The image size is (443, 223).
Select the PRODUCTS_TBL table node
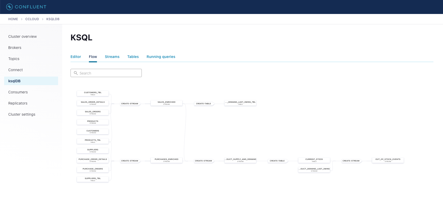93,141
